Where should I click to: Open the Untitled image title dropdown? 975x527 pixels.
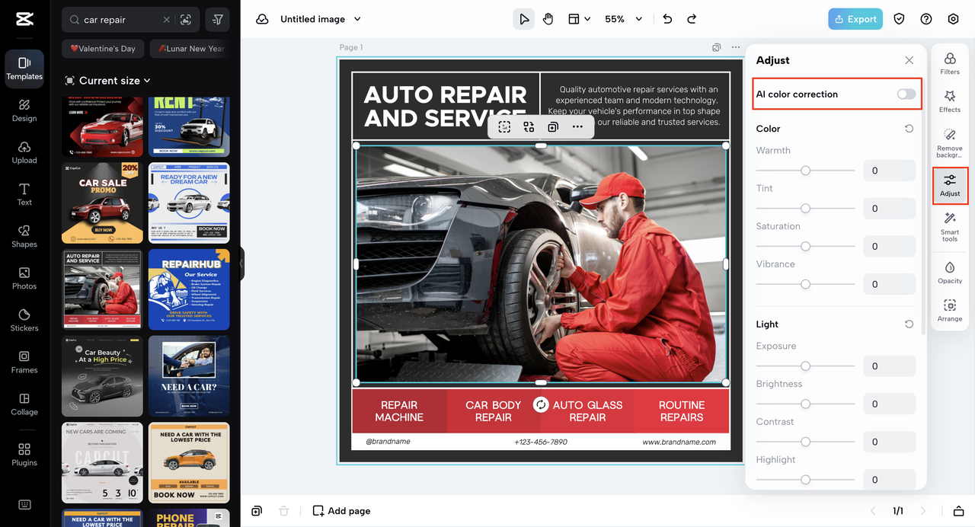click(x=321, y=19)
